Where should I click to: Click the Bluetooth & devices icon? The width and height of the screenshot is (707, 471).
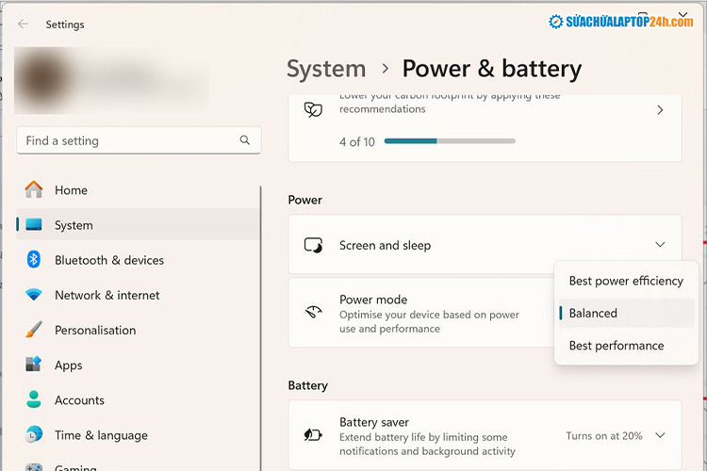pyautogui.click(x=34, y=260)
